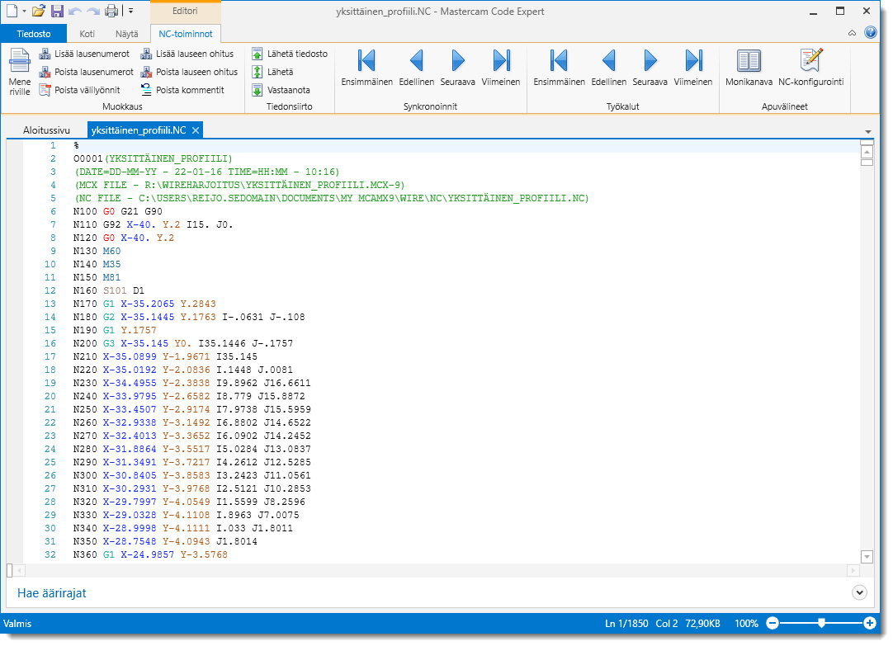This screenshot has width=893, height=646.
Task: Click the 100% zoom level indicator
Action: [746, 624]
